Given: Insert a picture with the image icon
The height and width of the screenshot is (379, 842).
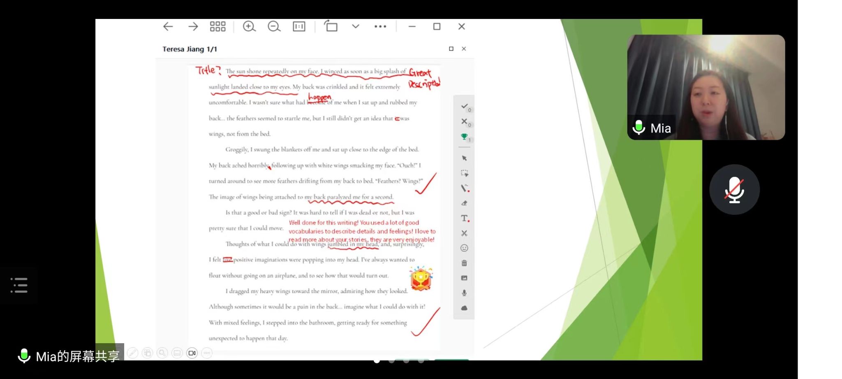Looking at the screenshot, I should 464,278.
